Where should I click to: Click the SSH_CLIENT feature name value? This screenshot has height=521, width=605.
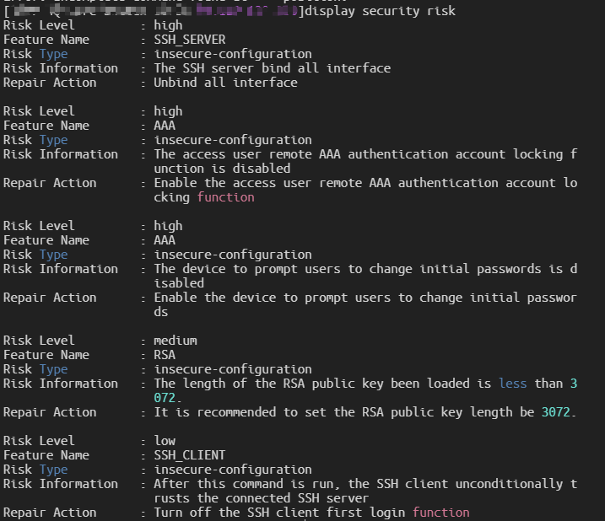(189, 455)
